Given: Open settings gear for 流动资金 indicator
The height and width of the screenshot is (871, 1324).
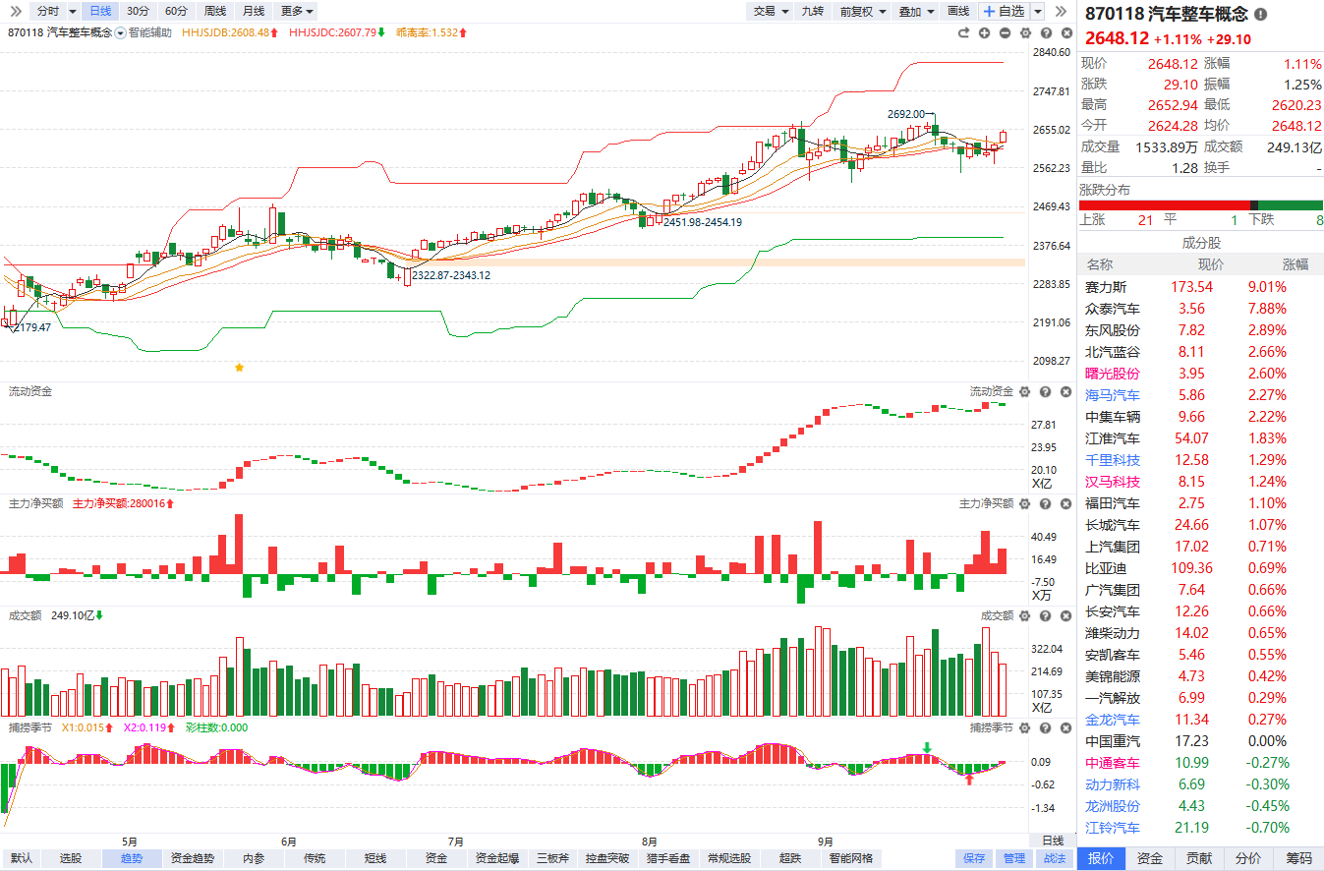Looking at the screenshot, I should [x=1025, y=391].
